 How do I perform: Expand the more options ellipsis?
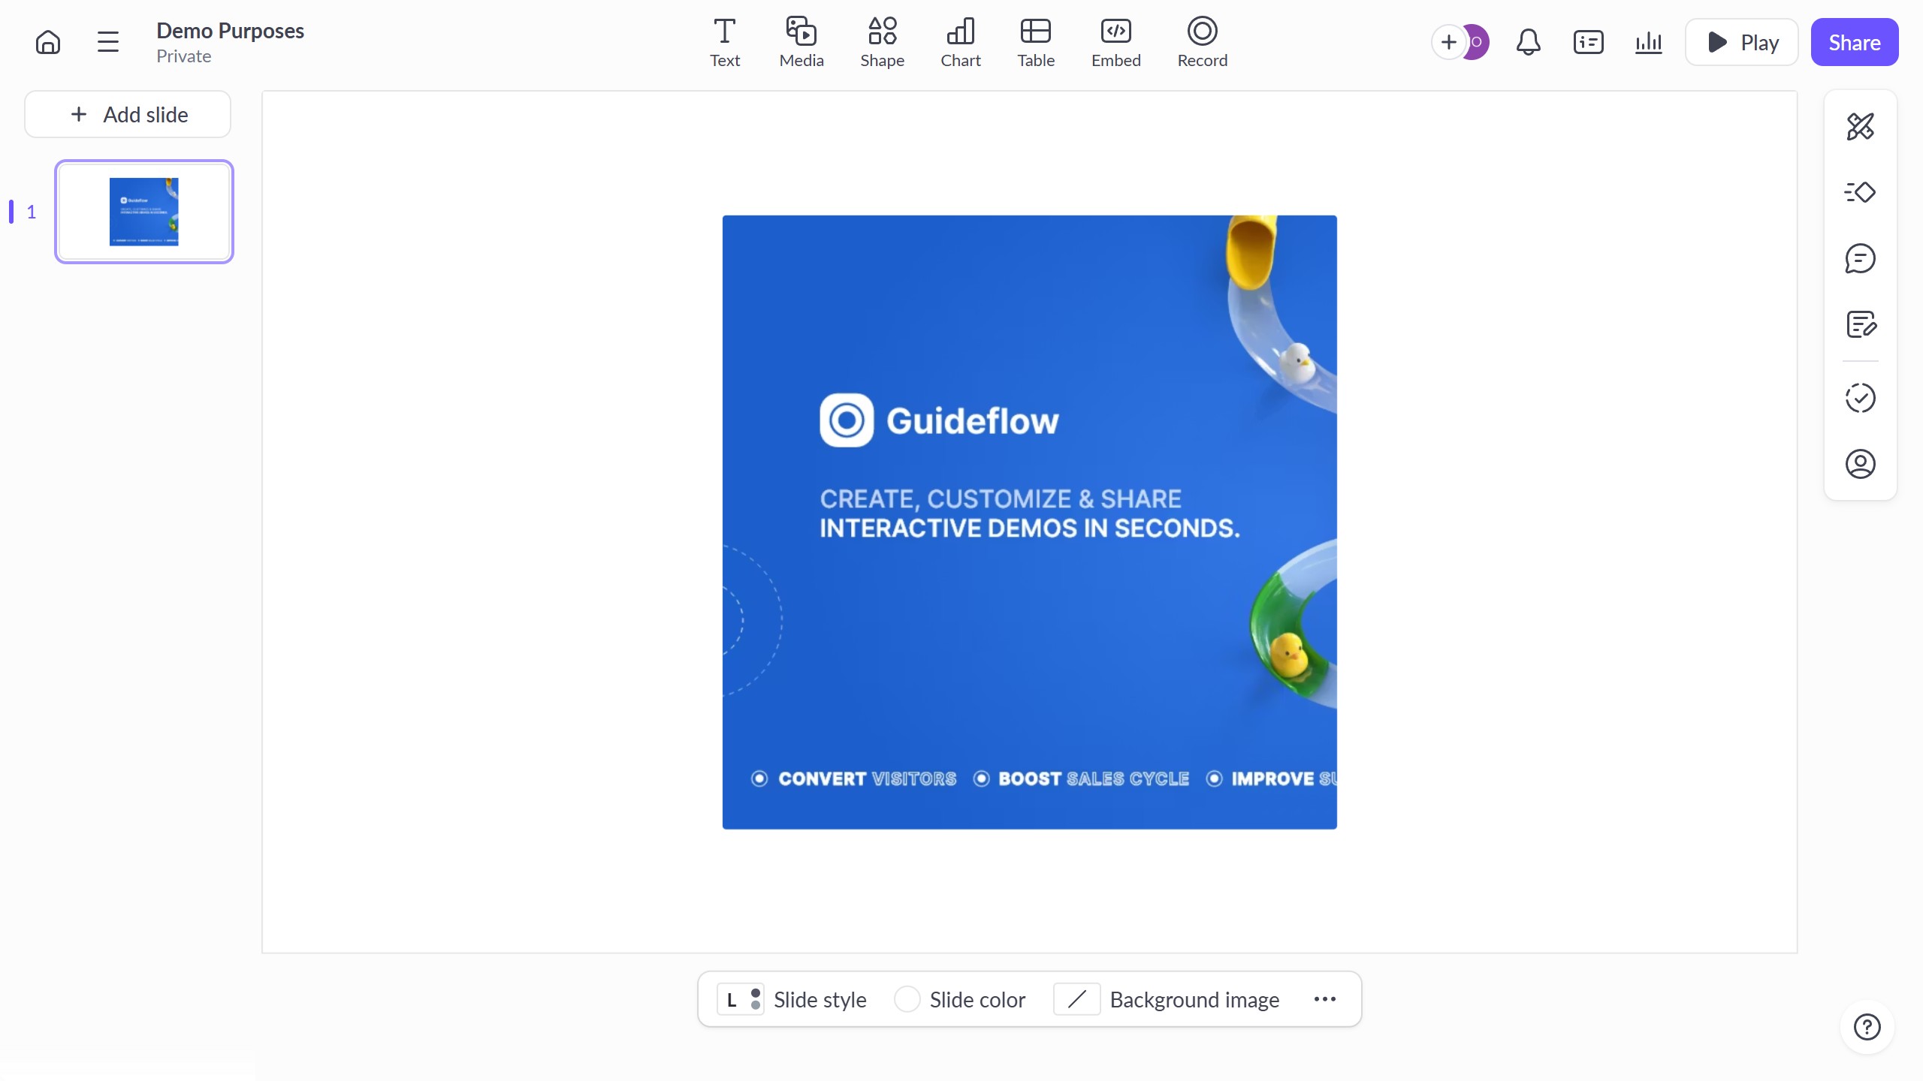click(1324, 999)
